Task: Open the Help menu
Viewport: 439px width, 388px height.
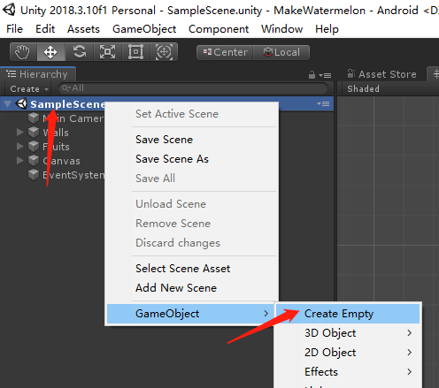Action: [x=327, y=29]
